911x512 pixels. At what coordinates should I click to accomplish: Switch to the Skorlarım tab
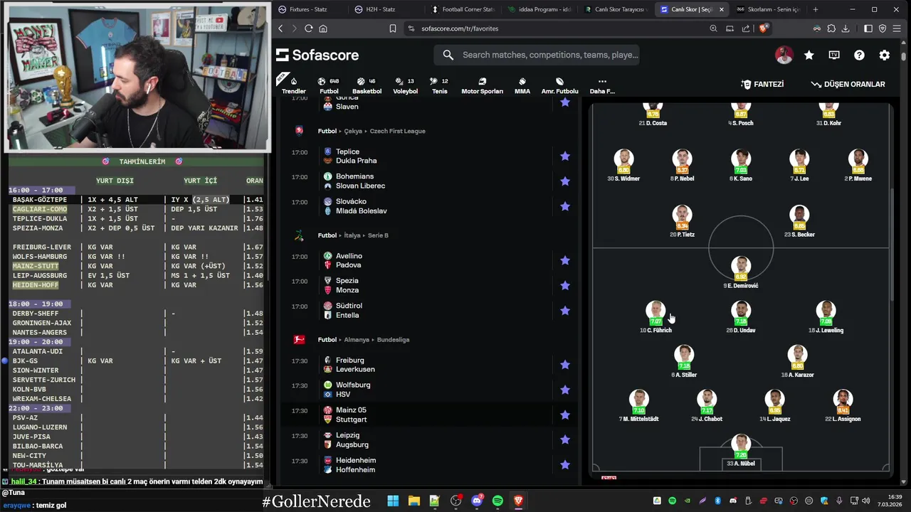tap(767, 9)
